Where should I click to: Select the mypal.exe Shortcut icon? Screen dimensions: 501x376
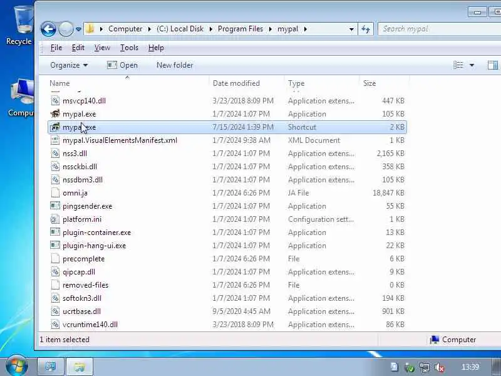point(55,127)
